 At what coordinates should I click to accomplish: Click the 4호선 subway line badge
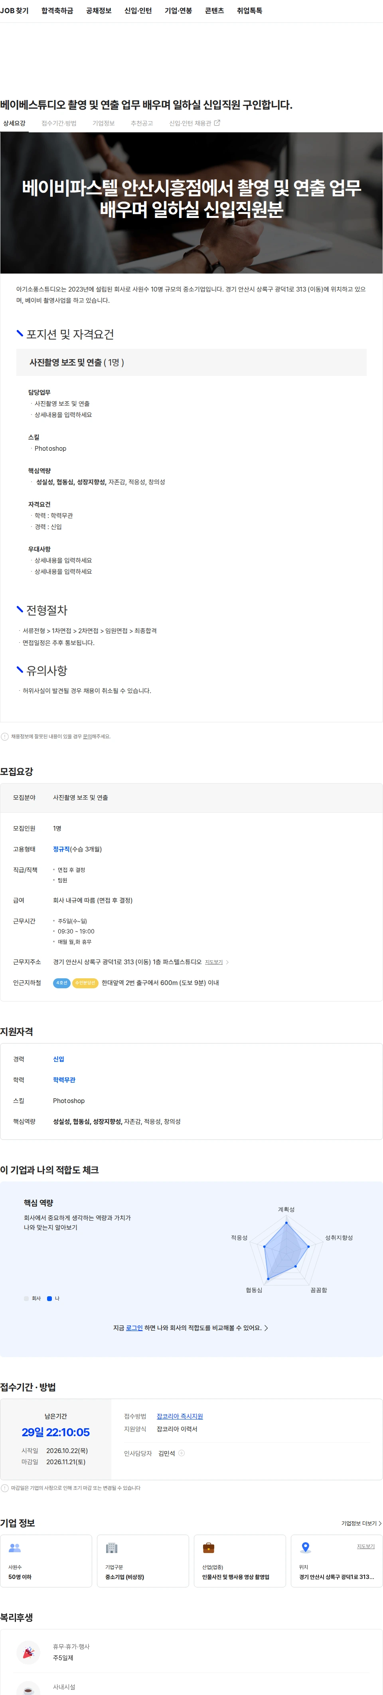[x=62, y=982]
